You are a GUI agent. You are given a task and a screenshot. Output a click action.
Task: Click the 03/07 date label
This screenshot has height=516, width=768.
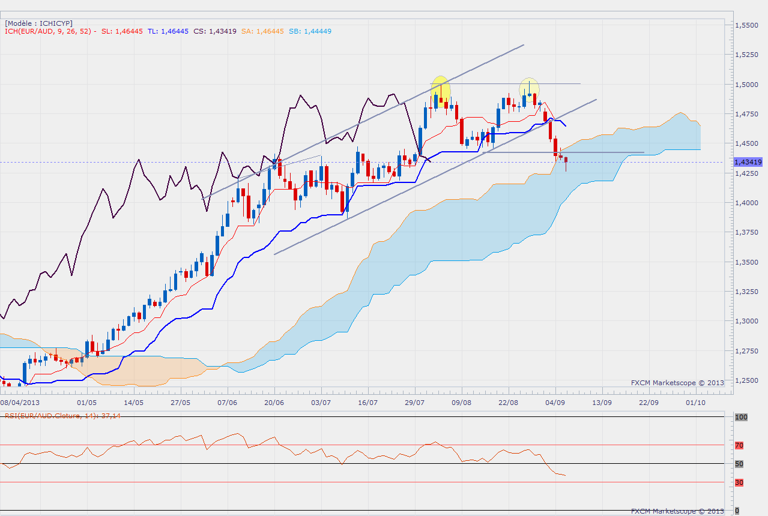321,403
